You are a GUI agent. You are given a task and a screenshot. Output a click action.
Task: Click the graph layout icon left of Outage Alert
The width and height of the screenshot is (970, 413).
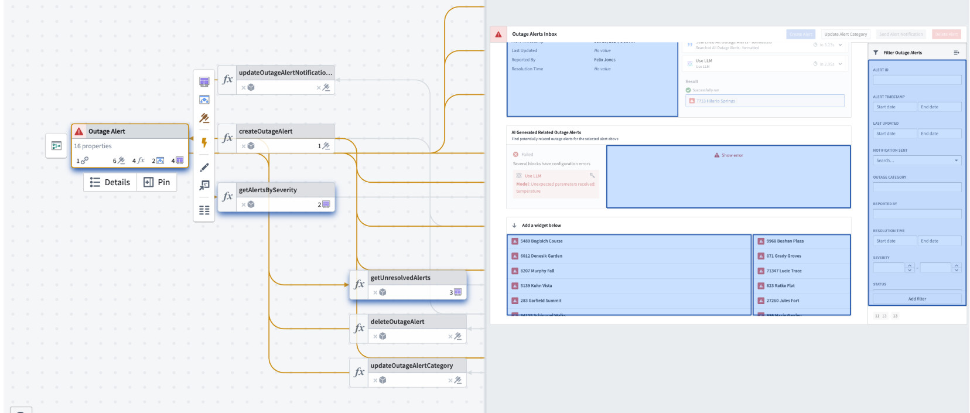tap(57, 146)
